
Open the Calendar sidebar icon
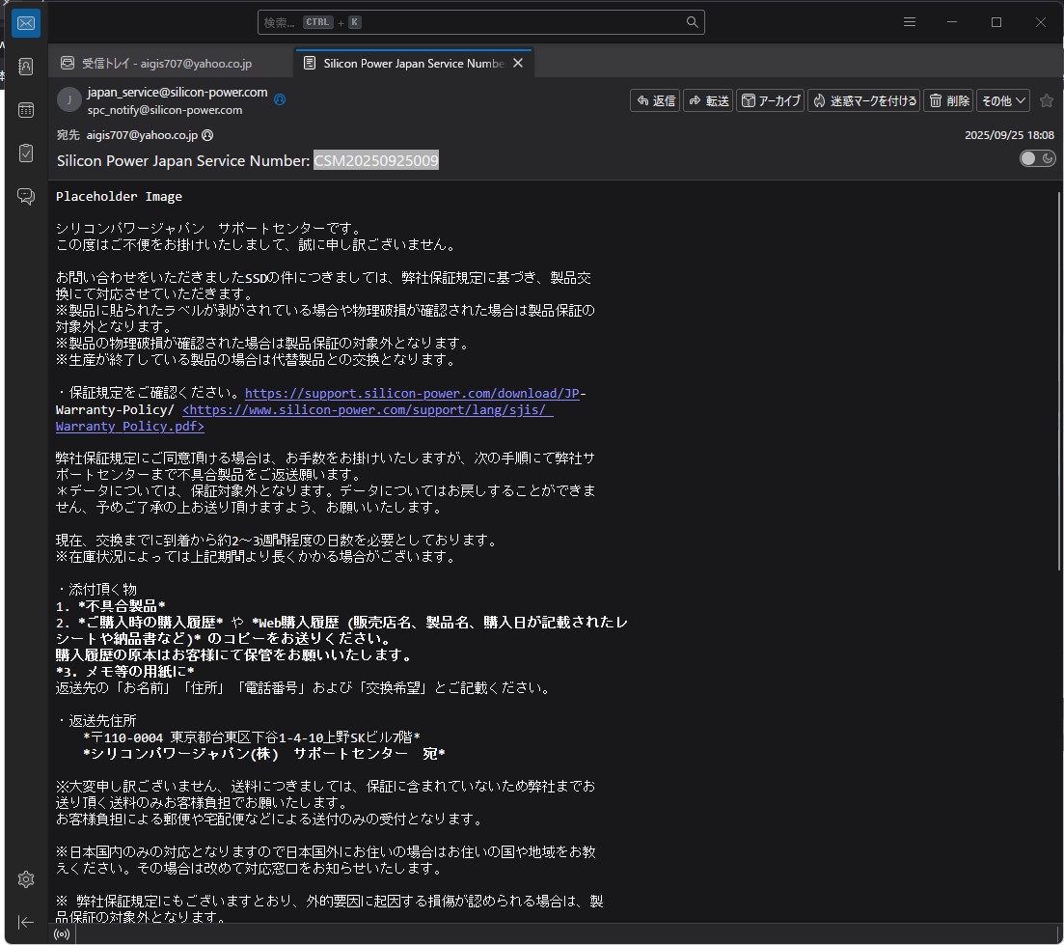tap(26, 110)
